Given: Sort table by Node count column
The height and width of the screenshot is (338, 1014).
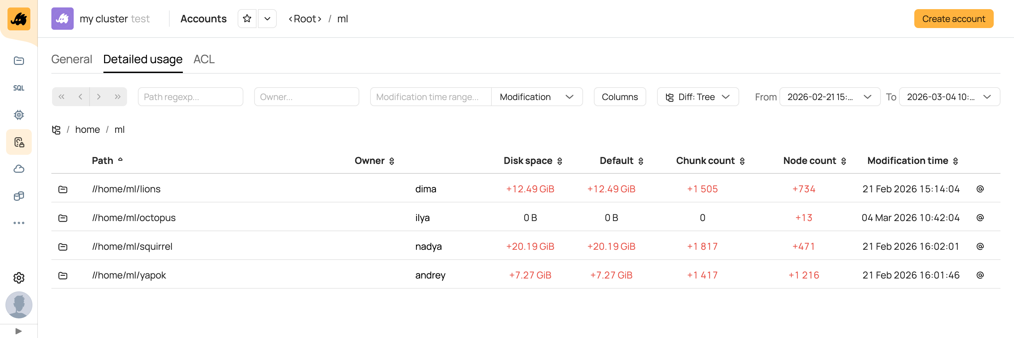Looking at the screenshot, I should [815, 161].
